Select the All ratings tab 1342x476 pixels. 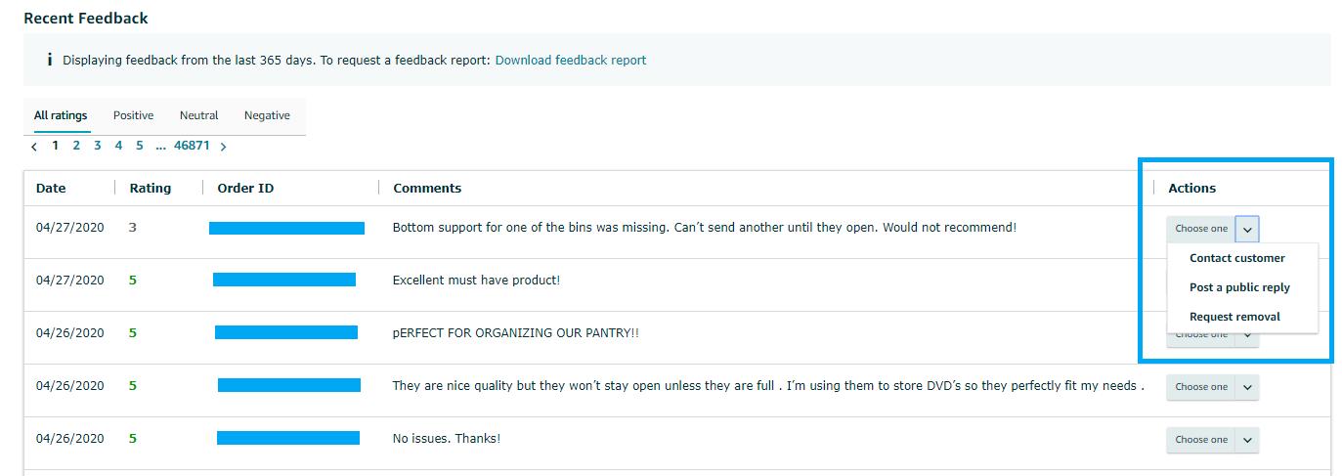(x=61, y=115)
